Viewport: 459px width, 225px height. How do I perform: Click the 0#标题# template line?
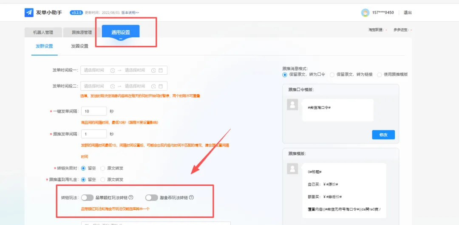tap(315, 172)
